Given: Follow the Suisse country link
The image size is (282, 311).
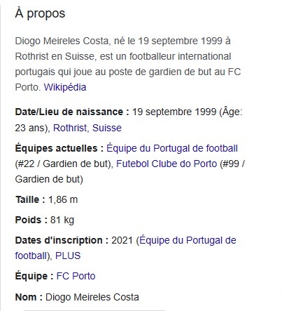Looking at the screenshot, I should click(107, 128).
